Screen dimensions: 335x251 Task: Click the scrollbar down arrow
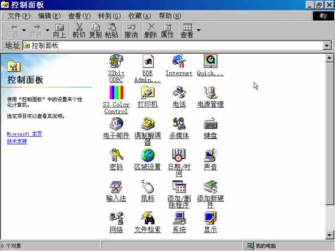coord(329,235)
